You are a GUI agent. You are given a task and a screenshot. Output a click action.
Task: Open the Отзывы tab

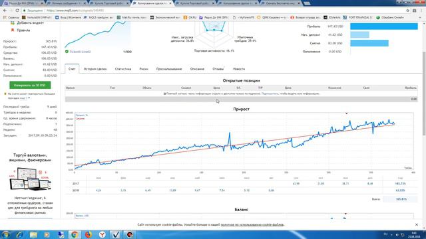point(218,69)
